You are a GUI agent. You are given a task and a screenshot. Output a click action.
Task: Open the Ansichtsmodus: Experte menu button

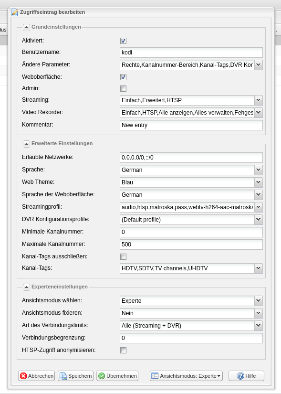pyautogui.click(x=186, y=376)
